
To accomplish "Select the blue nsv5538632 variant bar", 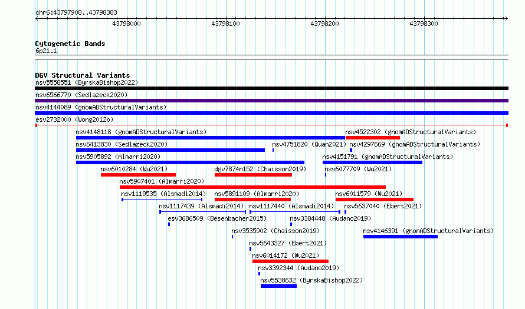I will click(x=278, y=286).
